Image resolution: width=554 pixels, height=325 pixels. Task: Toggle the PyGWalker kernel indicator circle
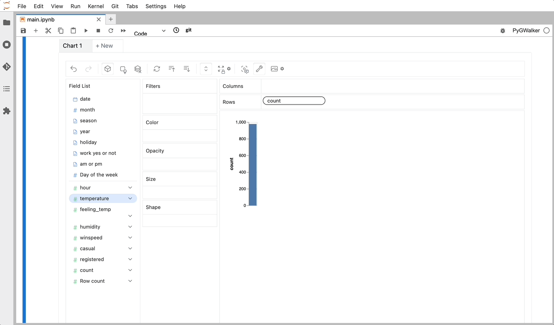pyautogui.click(x=546, y=30)
